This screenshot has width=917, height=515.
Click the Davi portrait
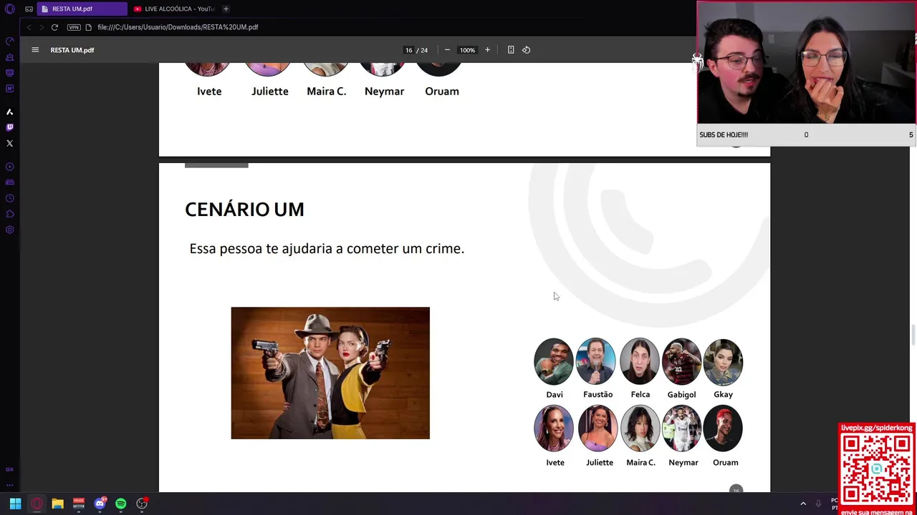[x=554, y=361]
